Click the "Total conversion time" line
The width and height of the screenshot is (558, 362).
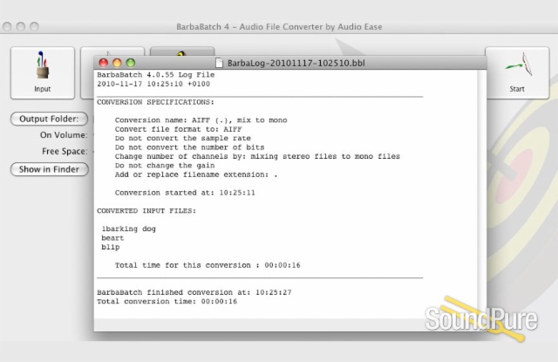coord(167,301)
